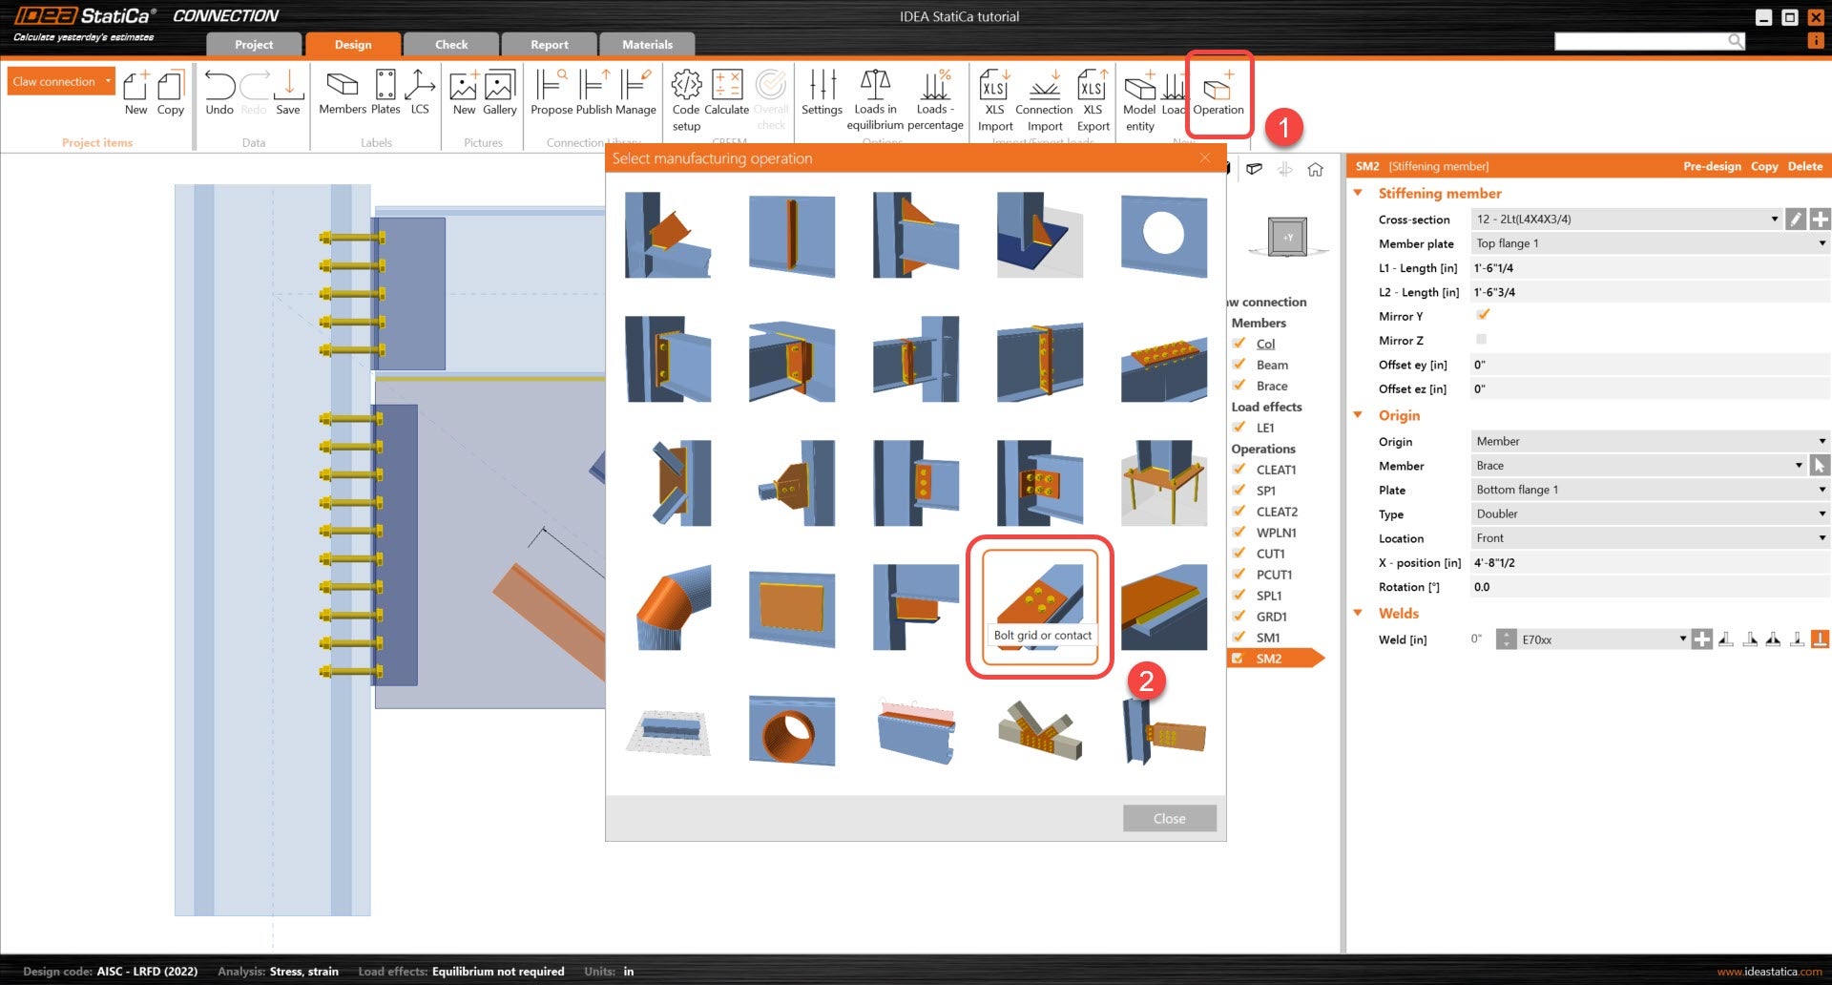Viewport: 1832px width, 985px height.
Task: Click the Members labels icon
Action: [342, 94]
